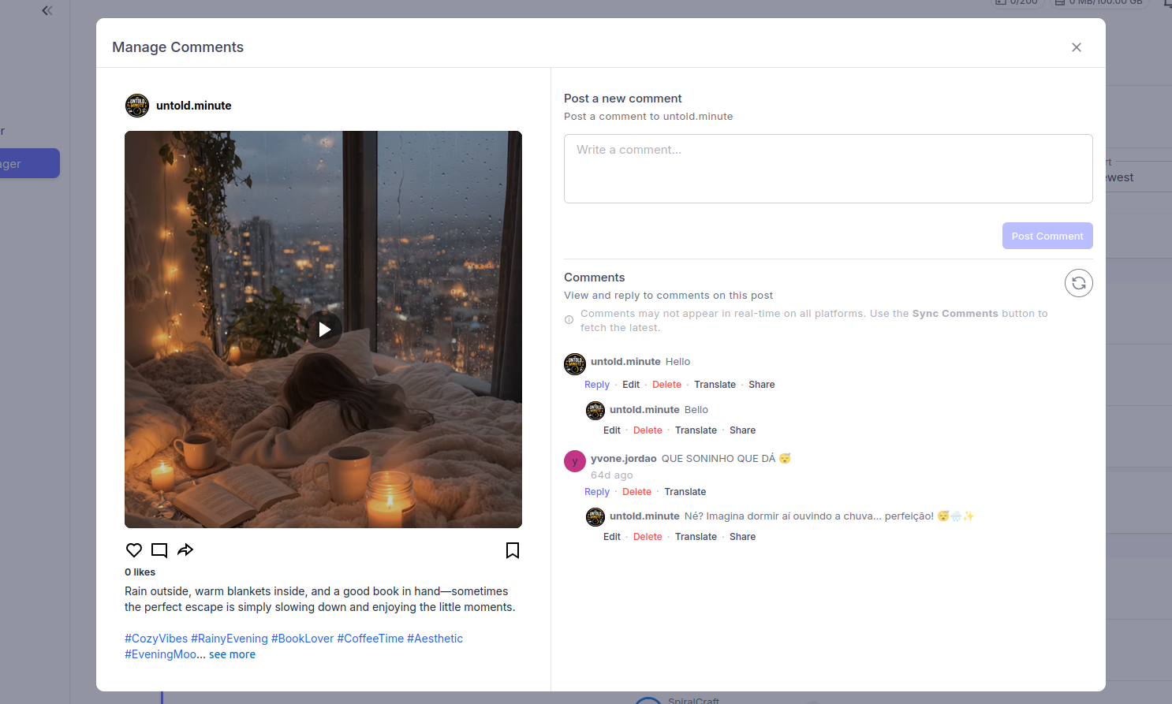Open the #RainyEvening hashtag
1172x704 pixels.
(230, 639)
